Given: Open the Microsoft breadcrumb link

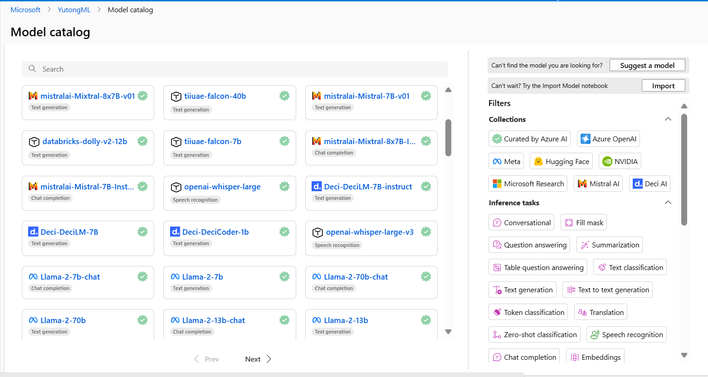Looking at the screenshot, I should click(x=25, y=10).
